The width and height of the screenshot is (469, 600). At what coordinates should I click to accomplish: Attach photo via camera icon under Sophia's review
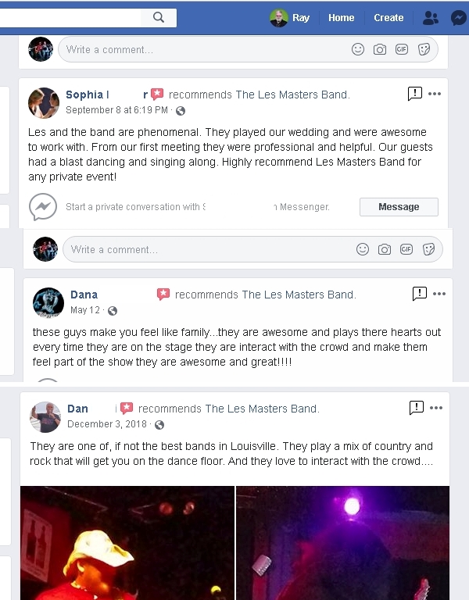(x=385, y=249)
